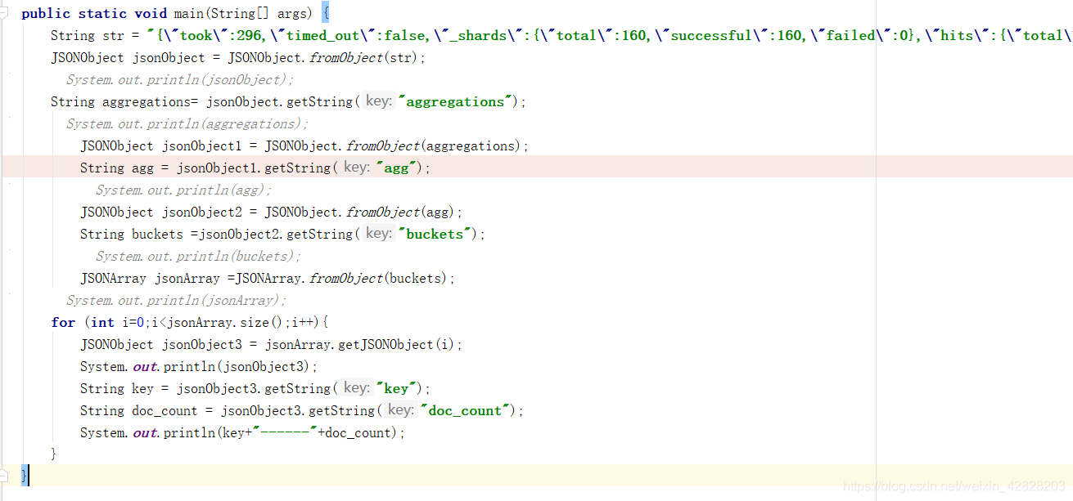1073x501 pixels.
Task: Click commented line 'System.out.println(jsonArray);'
Action: (x=177, y=301)
